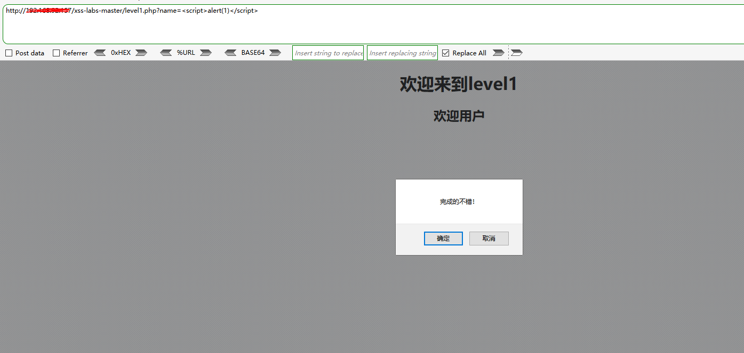Click inside the URL text box
The height and width of the screenshot is (353, 744).
pos(373,24)
